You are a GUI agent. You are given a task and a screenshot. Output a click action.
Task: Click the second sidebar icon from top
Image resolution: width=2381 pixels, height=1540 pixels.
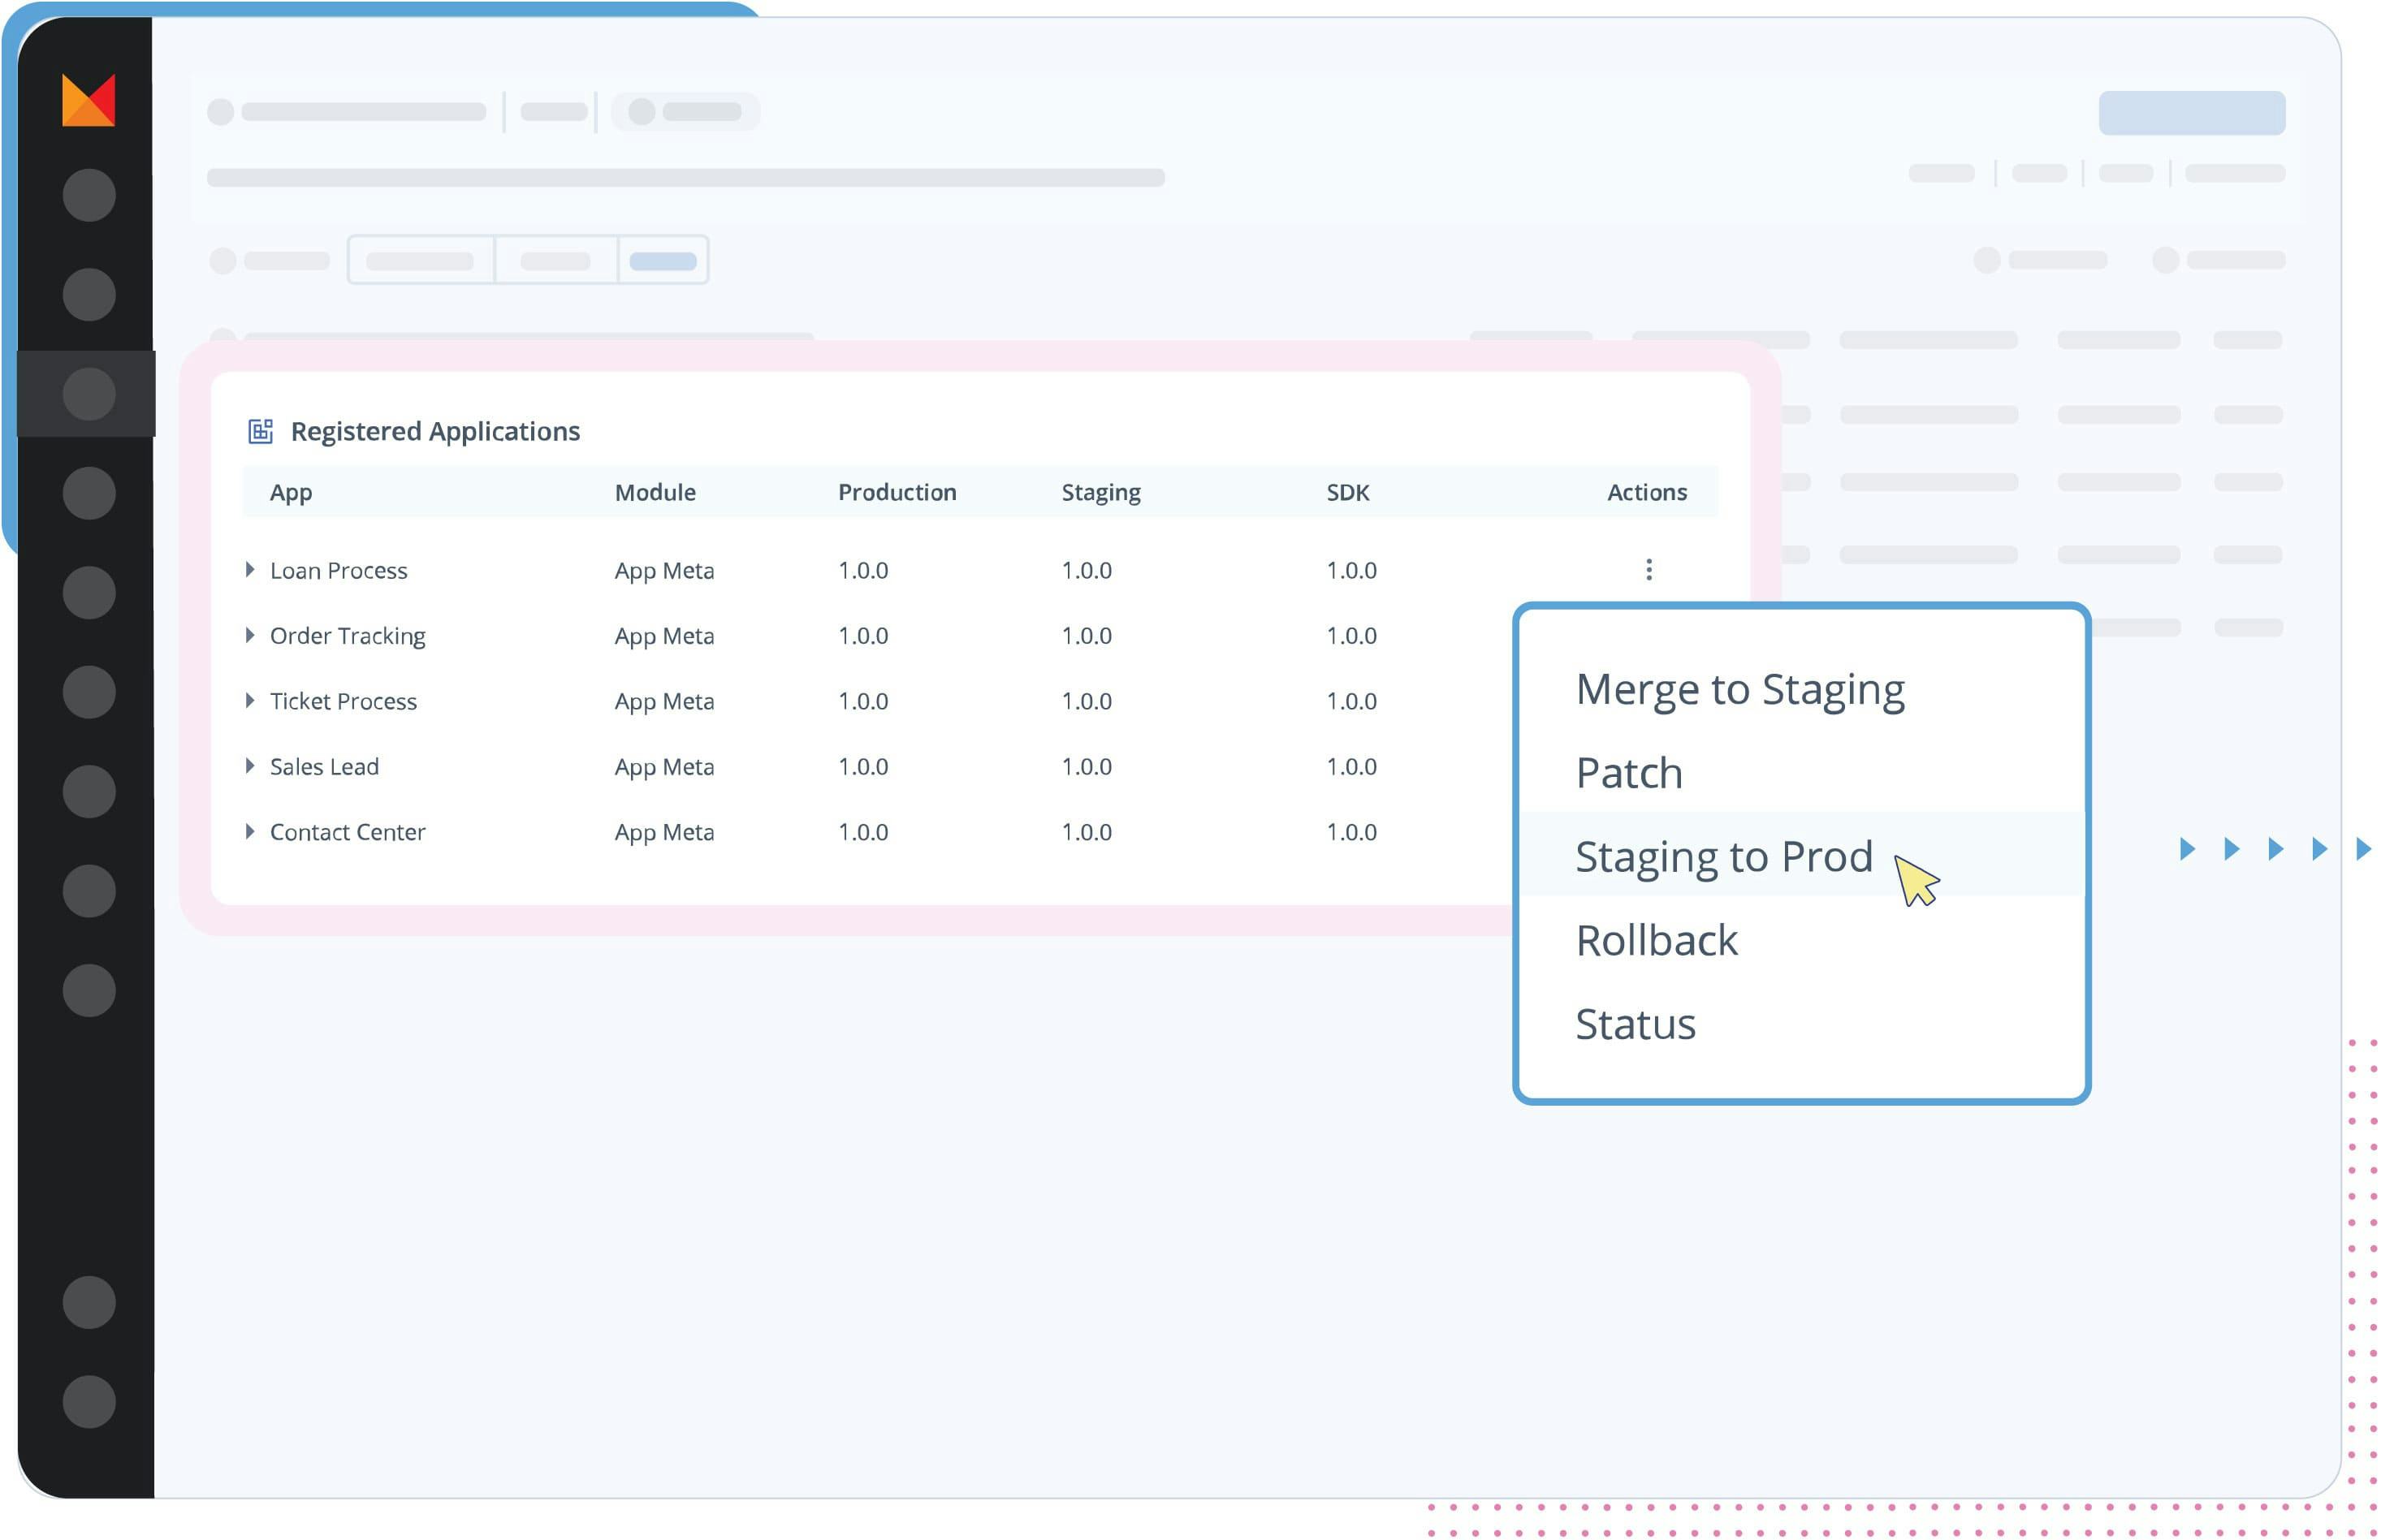[88, 293]
